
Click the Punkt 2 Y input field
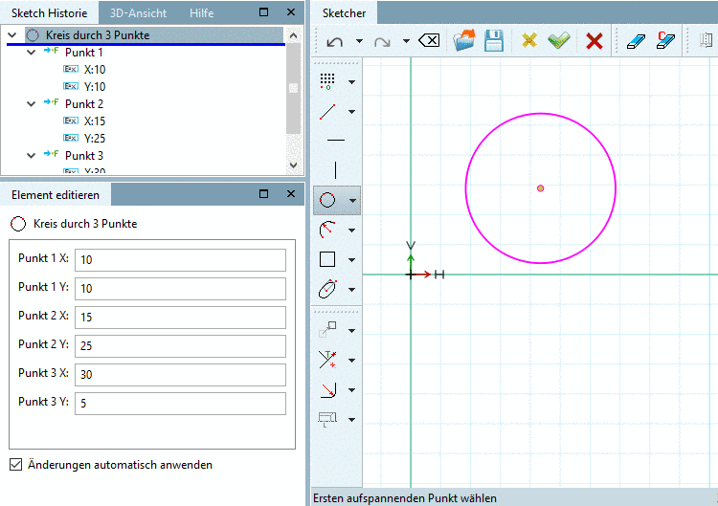(180, 346)
